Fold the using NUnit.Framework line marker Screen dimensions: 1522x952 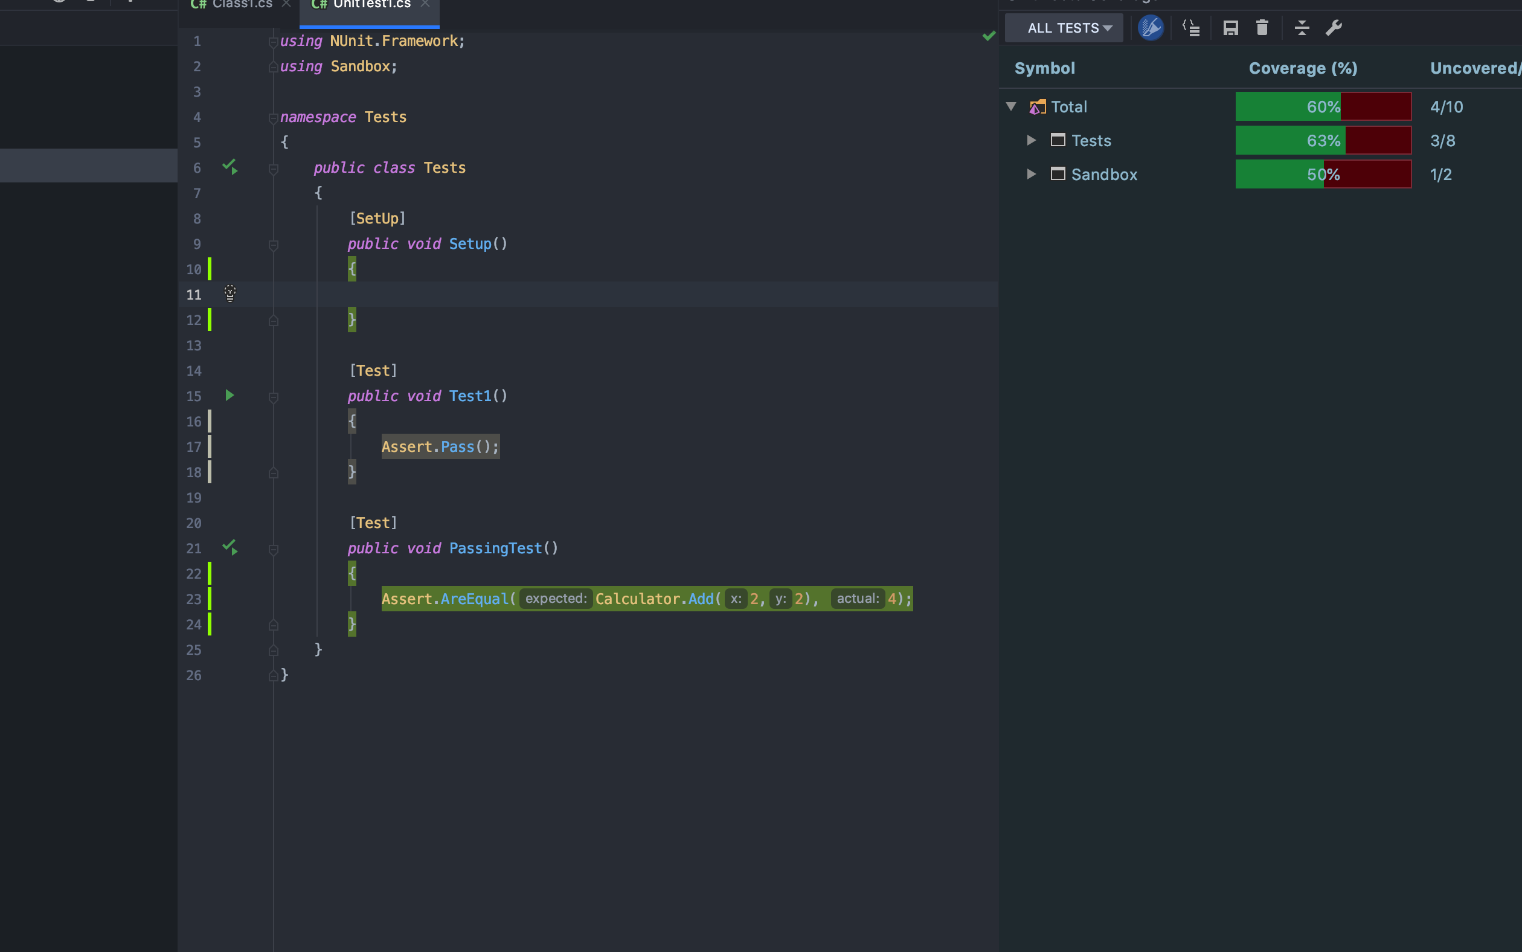pos(273,42)
